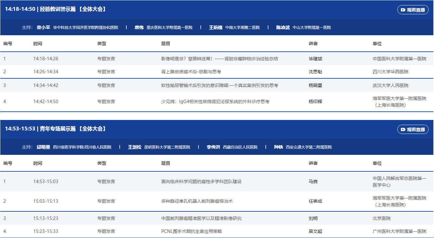Click the 北京医院 affiliation for speaker 刘明
This screenshot has width=434, height=238.
click(381, 219)
